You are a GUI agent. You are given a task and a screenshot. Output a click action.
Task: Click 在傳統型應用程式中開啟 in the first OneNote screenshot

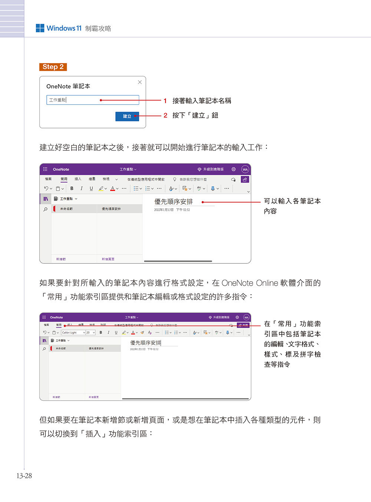(x=146, y=179)
